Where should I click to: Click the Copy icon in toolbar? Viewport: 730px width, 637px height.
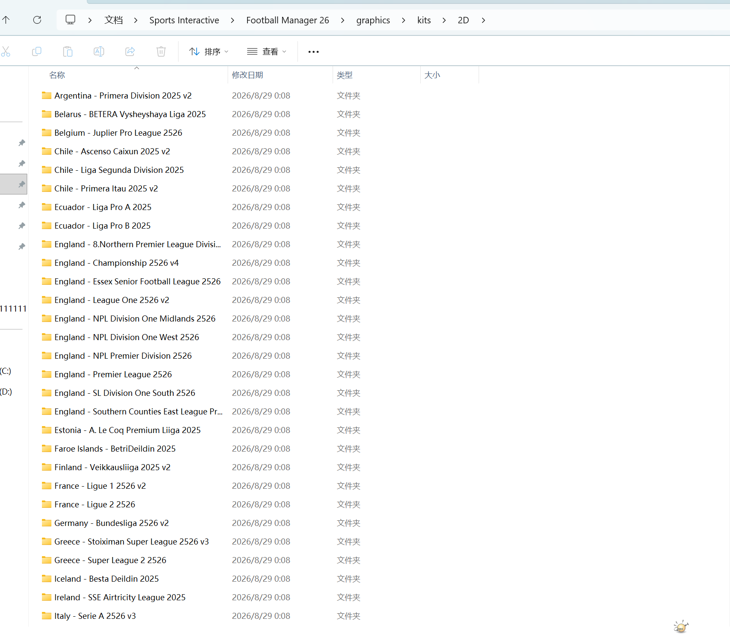click(x=37, y=51)
